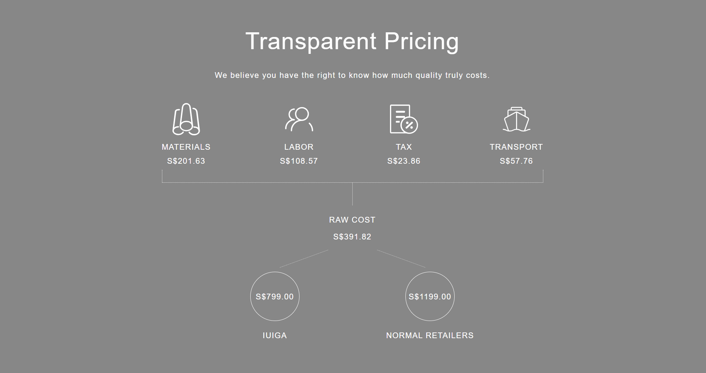Click the TRANSPORT label

click(x=516, y=147)
